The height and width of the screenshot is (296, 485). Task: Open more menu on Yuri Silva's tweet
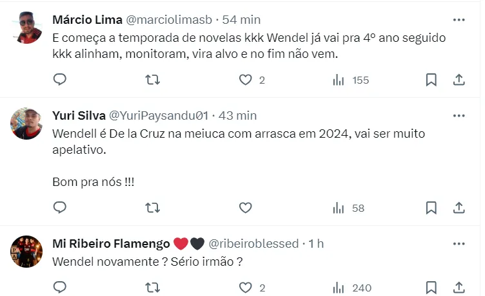(459, 116)
